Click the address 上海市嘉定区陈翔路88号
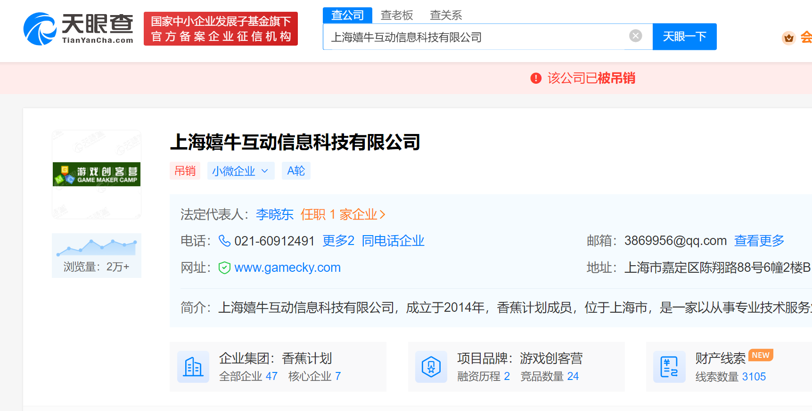The height and width of the screenshot is (411, 812). (x=717, y=268)
